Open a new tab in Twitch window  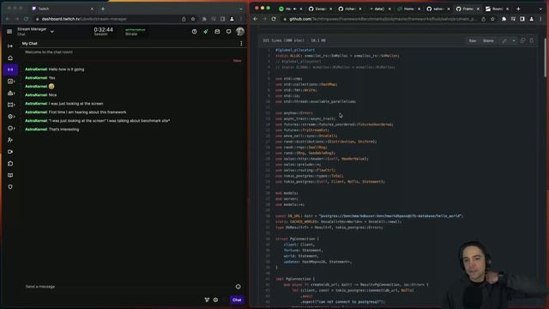pos(103,9)
